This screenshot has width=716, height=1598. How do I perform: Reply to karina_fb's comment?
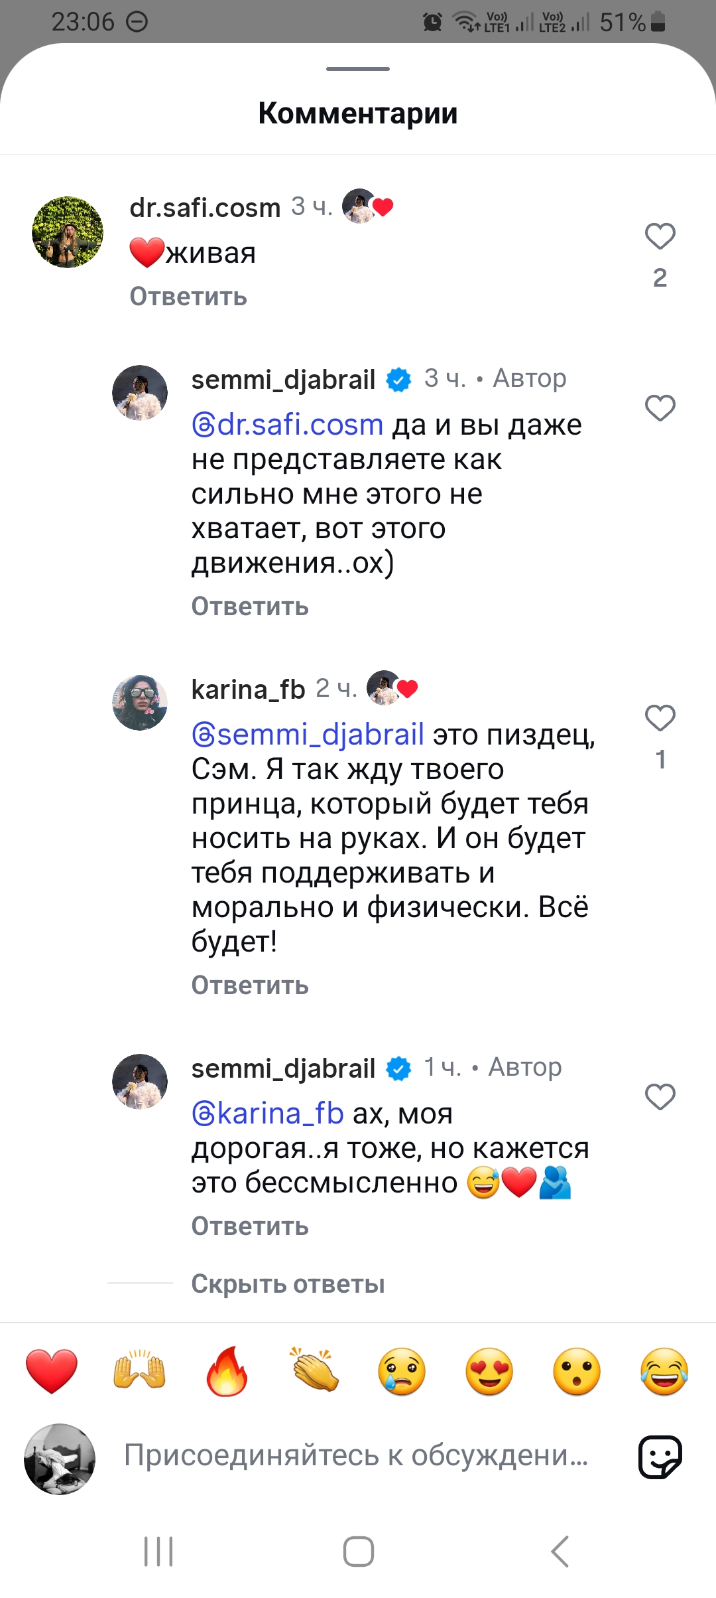(250, 985)
